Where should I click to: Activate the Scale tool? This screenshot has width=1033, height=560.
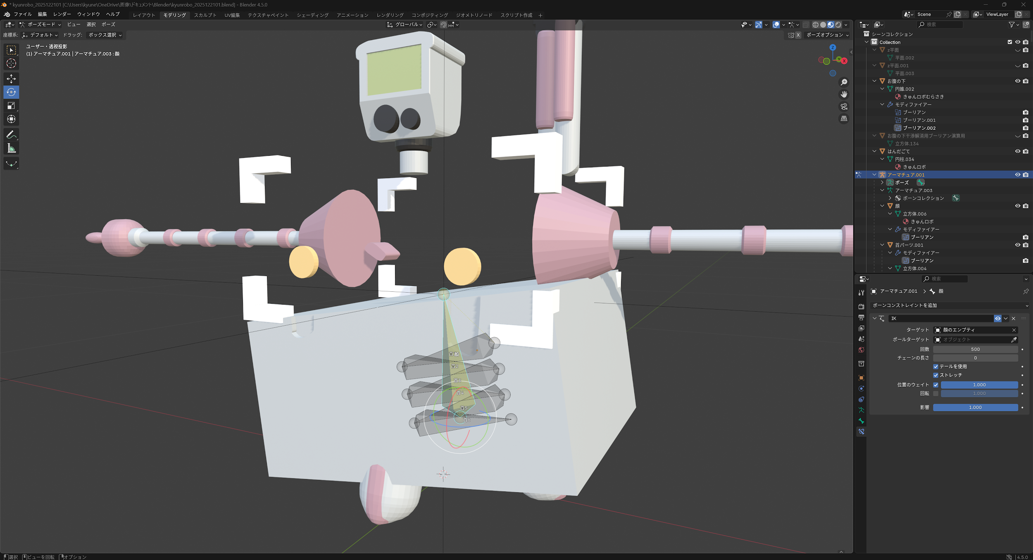click(11, 106)
